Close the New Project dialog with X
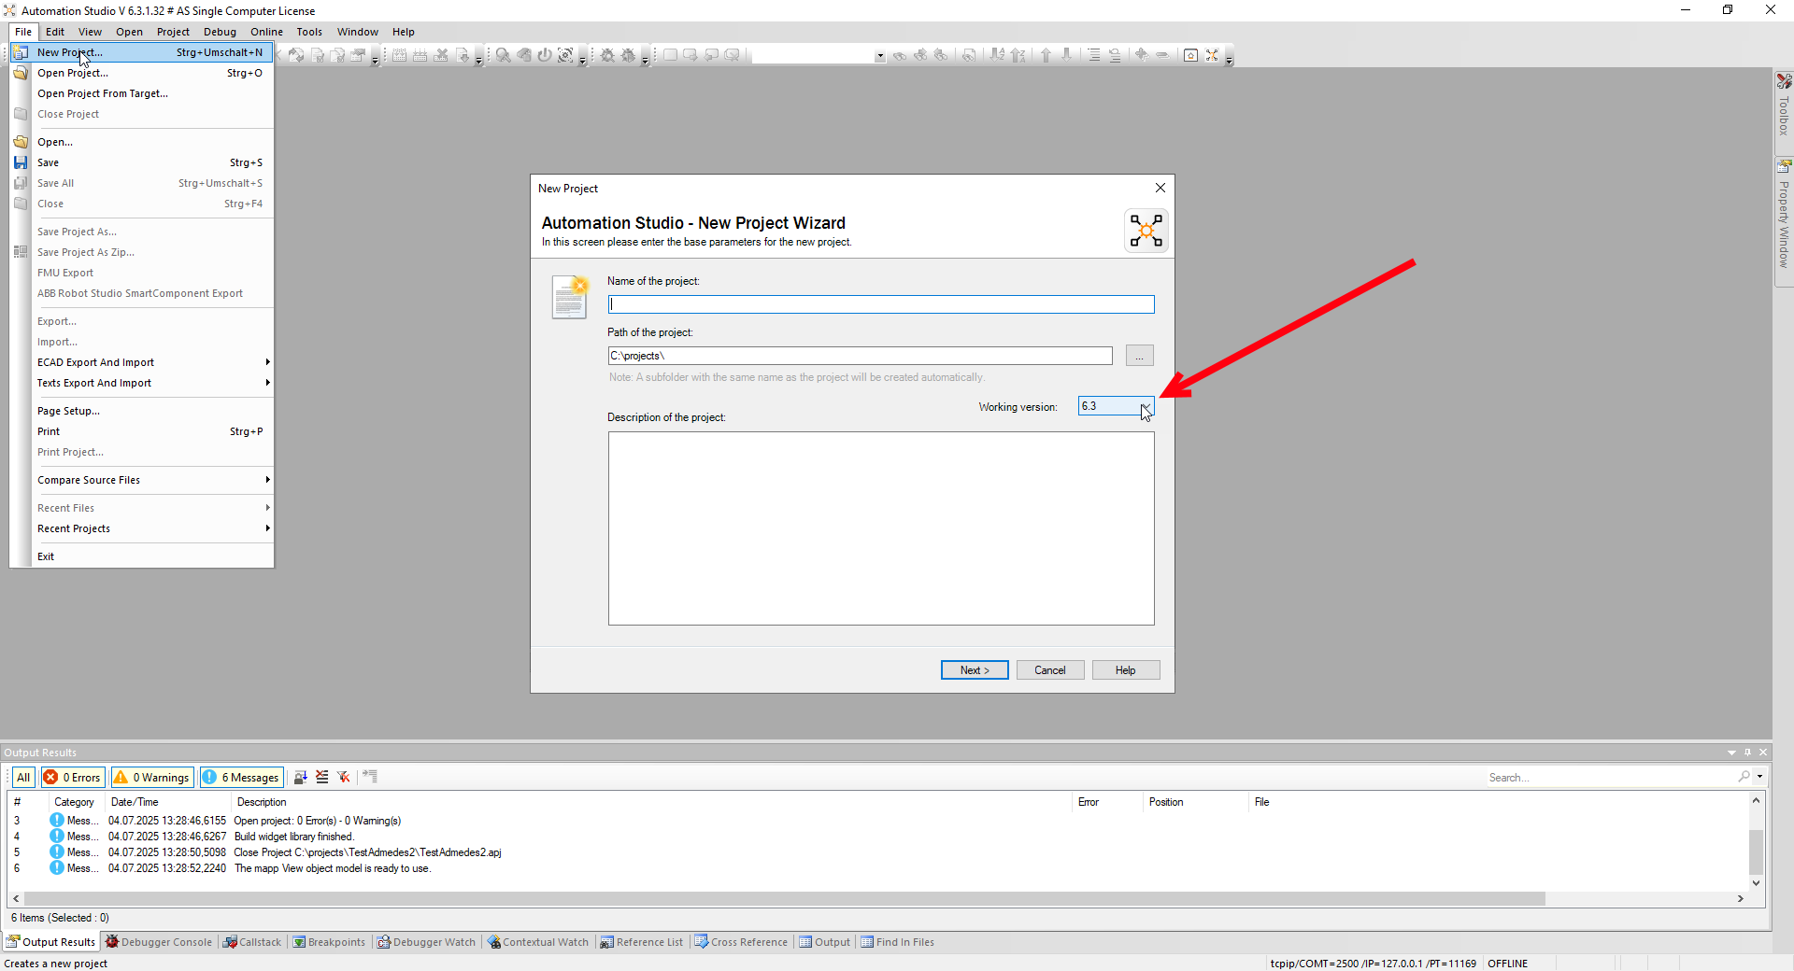The image size is (1794, 971). click(x=1160, y=188)
